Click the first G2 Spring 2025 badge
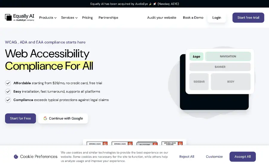The height and width of the screenshot is (168, 269). (97, 144)
